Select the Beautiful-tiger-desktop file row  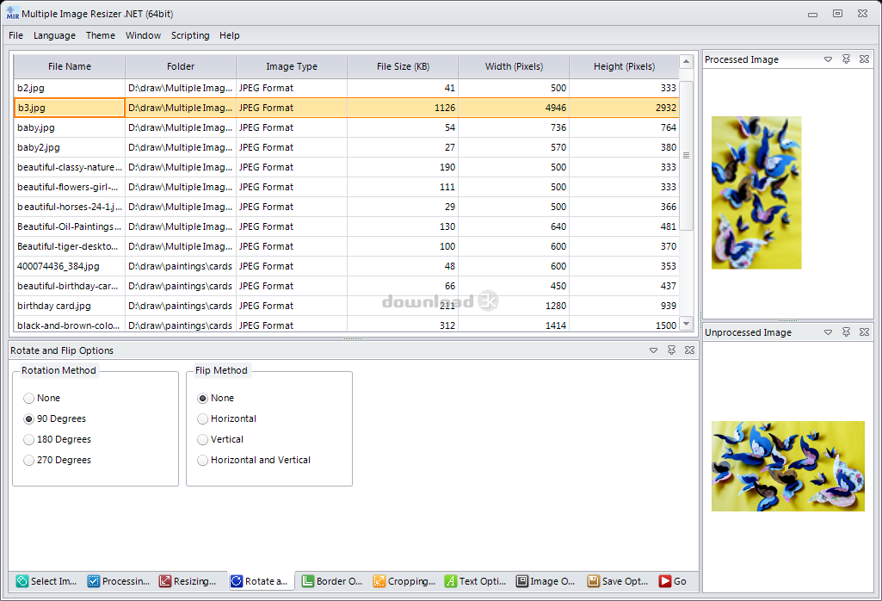347,246
